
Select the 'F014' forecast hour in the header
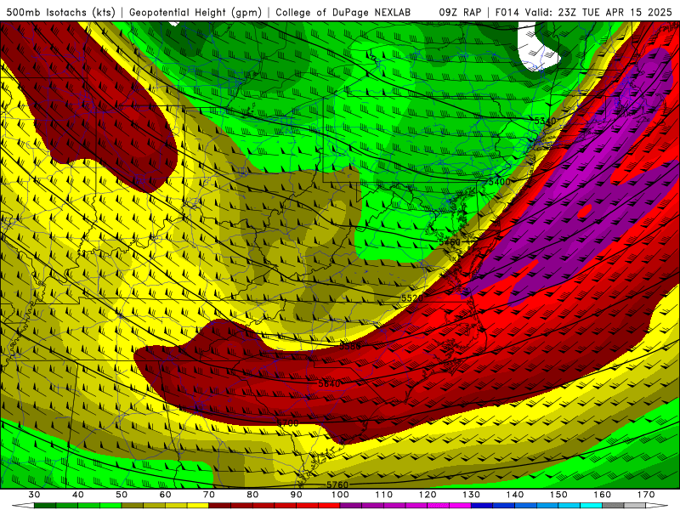click(507, 12)
